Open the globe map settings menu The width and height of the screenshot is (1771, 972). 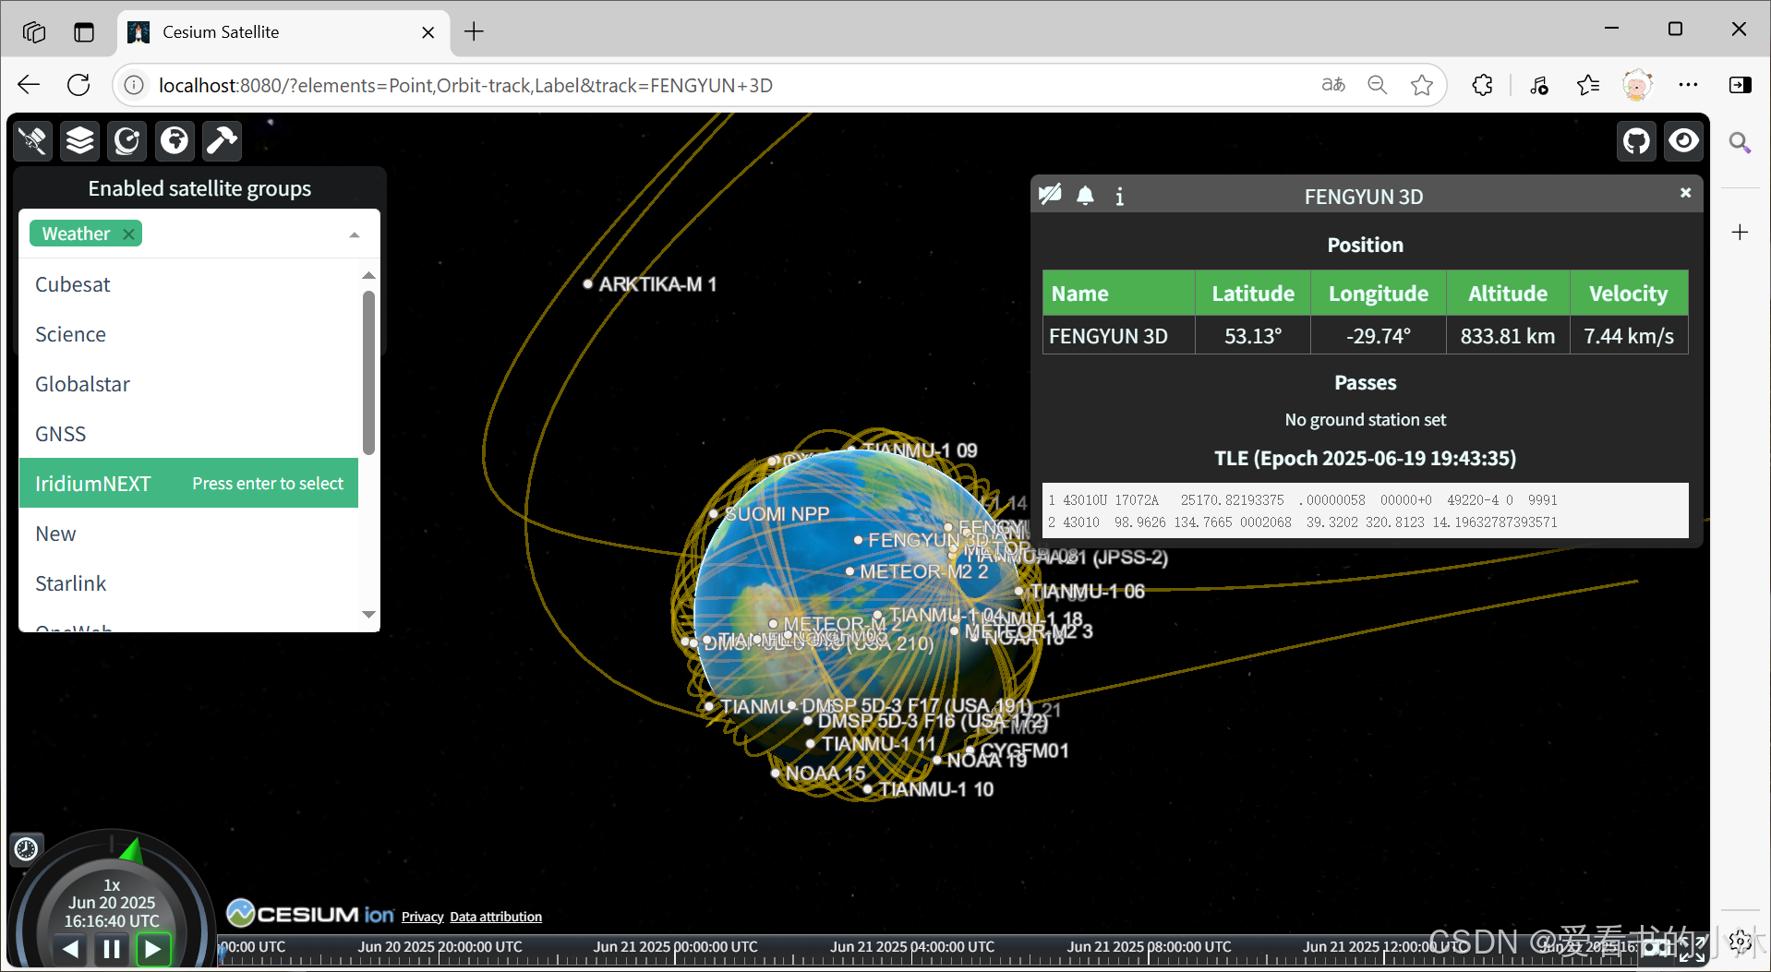point(175,140)
